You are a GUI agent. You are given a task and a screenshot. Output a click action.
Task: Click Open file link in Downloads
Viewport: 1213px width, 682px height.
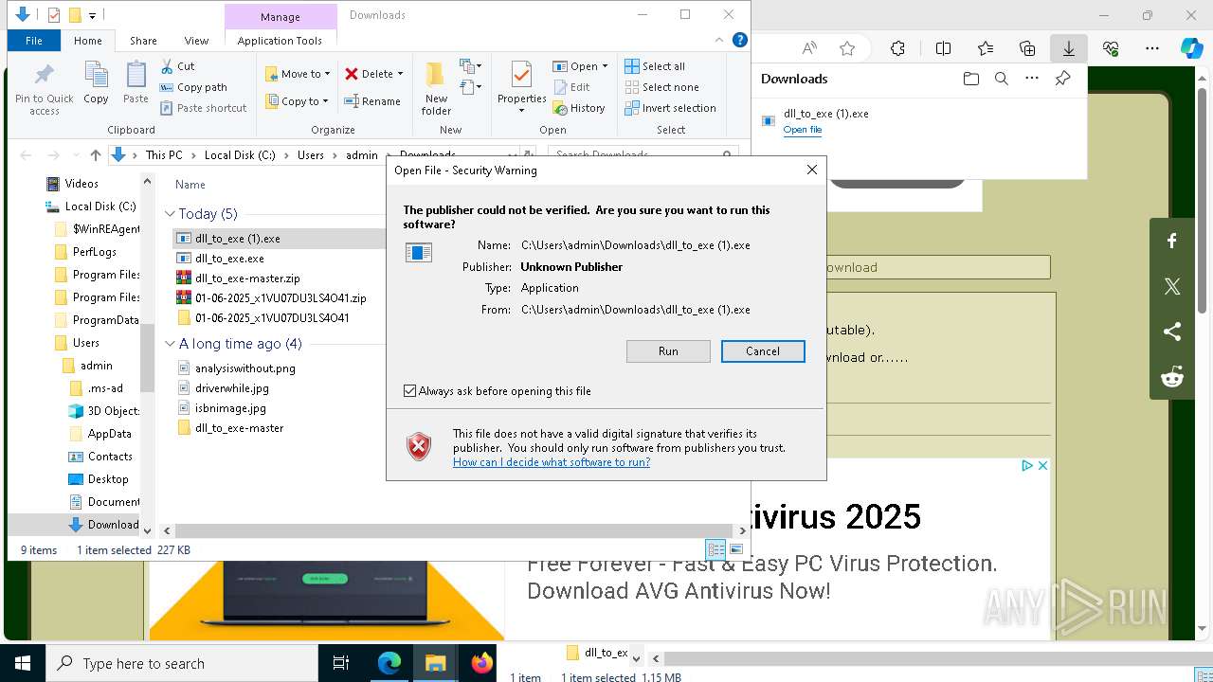pyautogui.click(x=803, y=130)
